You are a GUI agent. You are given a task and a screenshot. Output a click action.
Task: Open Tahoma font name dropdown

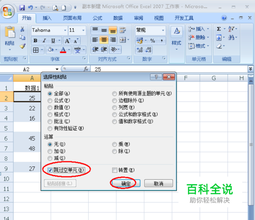click(65, 30)
